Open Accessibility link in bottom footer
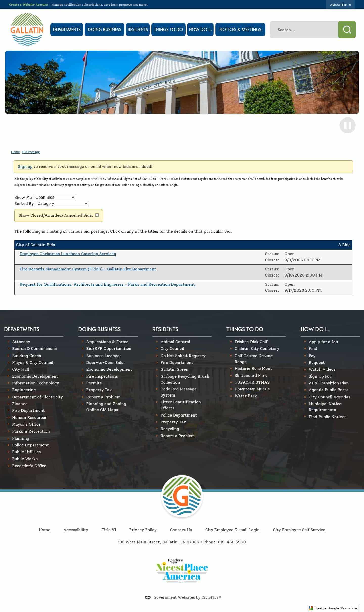Viewport: 364px width, 612px height. (x=76, y=530)
